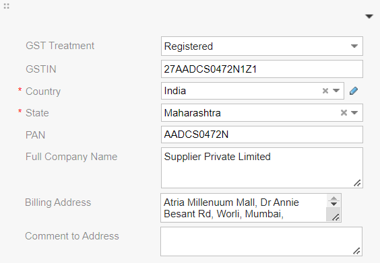Focus the Comment to Address box

[261, 241]
